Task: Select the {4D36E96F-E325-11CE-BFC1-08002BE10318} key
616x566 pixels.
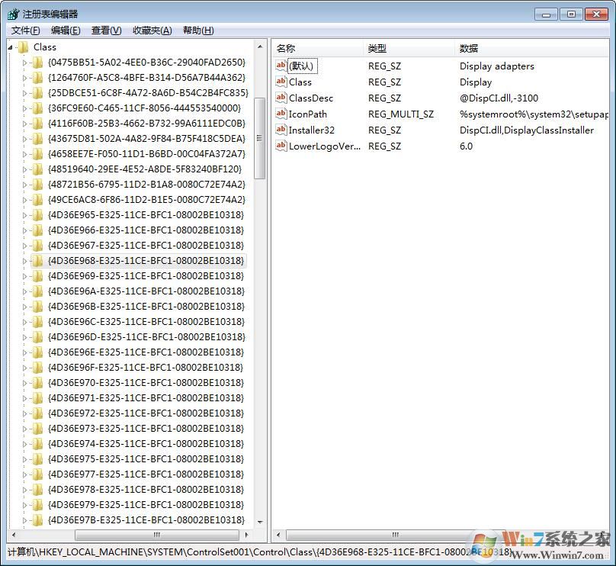Action: [x=146, y=368]
